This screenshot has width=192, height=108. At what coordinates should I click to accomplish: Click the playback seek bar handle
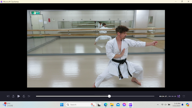point(109,96)
